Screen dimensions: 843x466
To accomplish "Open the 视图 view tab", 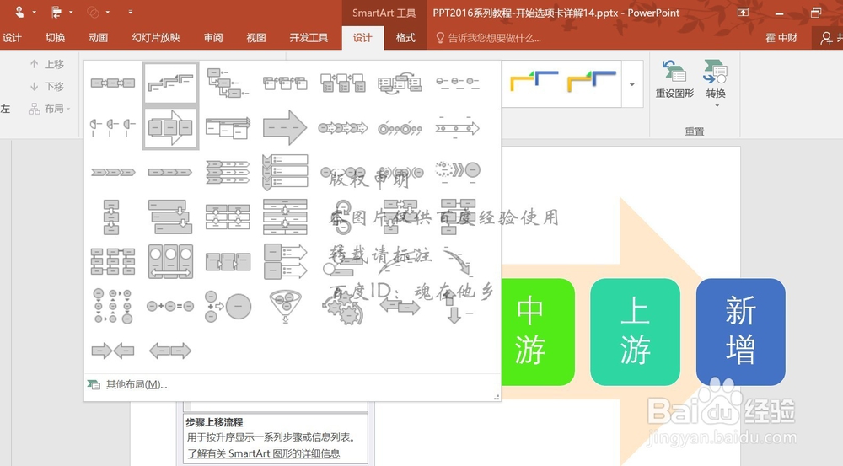I will (x=256, y=38).
